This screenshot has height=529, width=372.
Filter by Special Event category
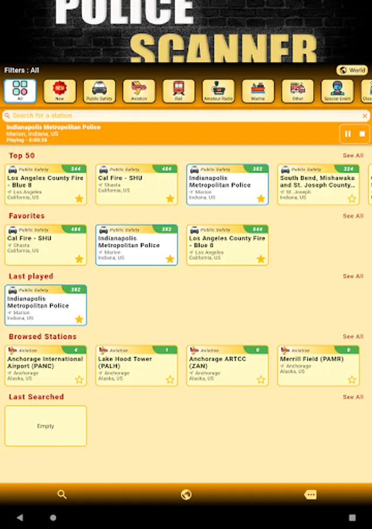tap(337, 91)
